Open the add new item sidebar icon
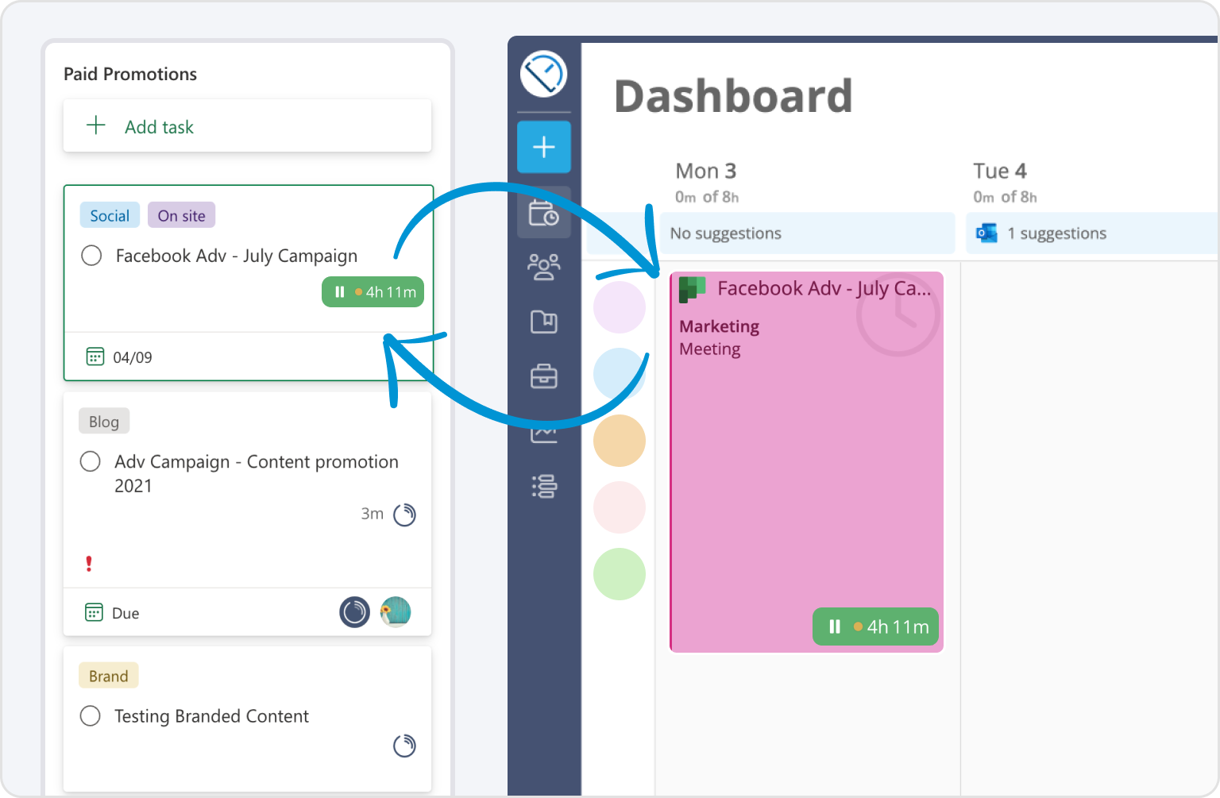This screenshot has width=1220, height=798. point(543,147)
